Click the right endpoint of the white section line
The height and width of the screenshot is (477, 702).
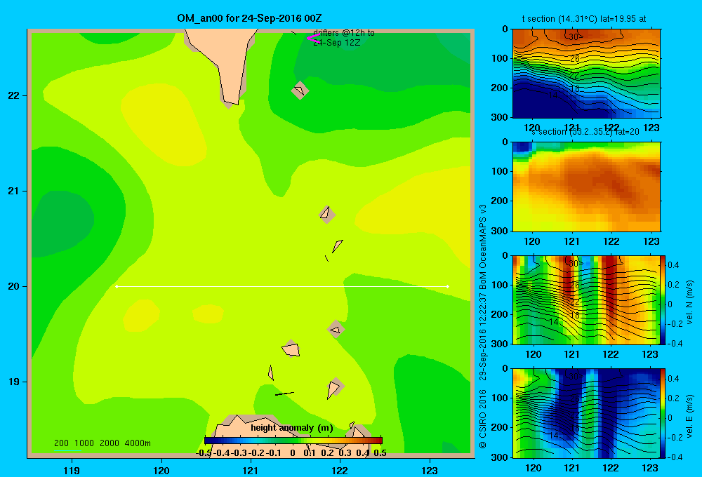tap(448, 286)
